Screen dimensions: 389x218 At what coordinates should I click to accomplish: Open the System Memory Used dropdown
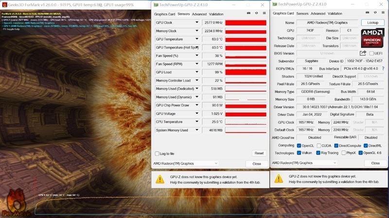197,130
